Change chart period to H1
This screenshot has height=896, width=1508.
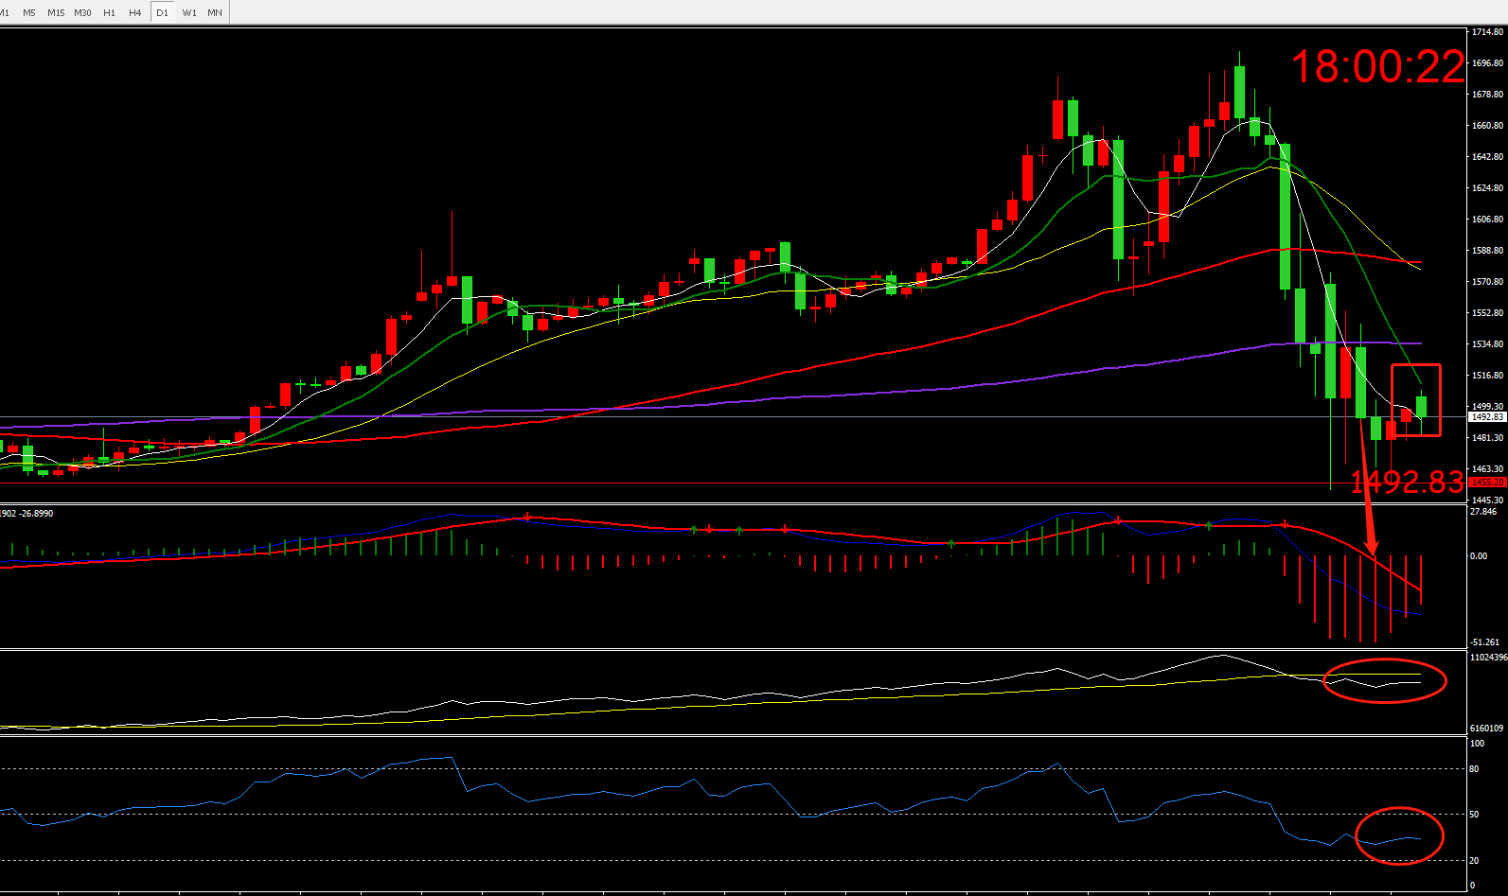coord(110,12)
